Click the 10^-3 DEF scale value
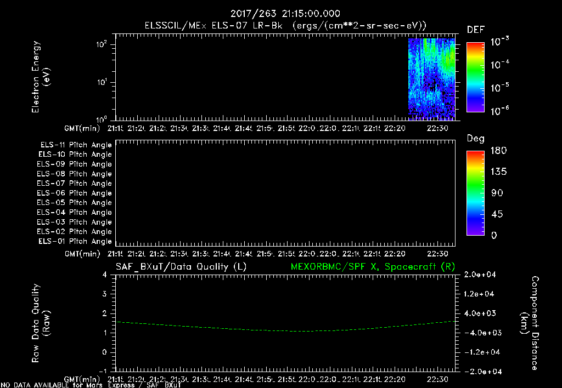 (499, 42)
